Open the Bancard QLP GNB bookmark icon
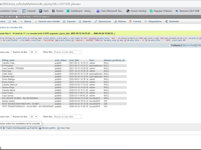Screen dimensions: 201x150 pyautogui.click(x=177, y=11)
